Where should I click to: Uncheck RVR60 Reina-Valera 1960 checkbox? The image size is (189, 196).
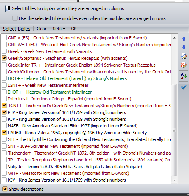click(x=4, y=133)
